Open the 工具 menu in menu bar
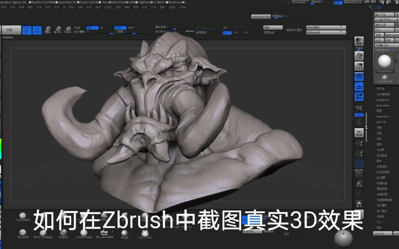The width and height of the screenshot is (399, 249). (x=153, y=7)
